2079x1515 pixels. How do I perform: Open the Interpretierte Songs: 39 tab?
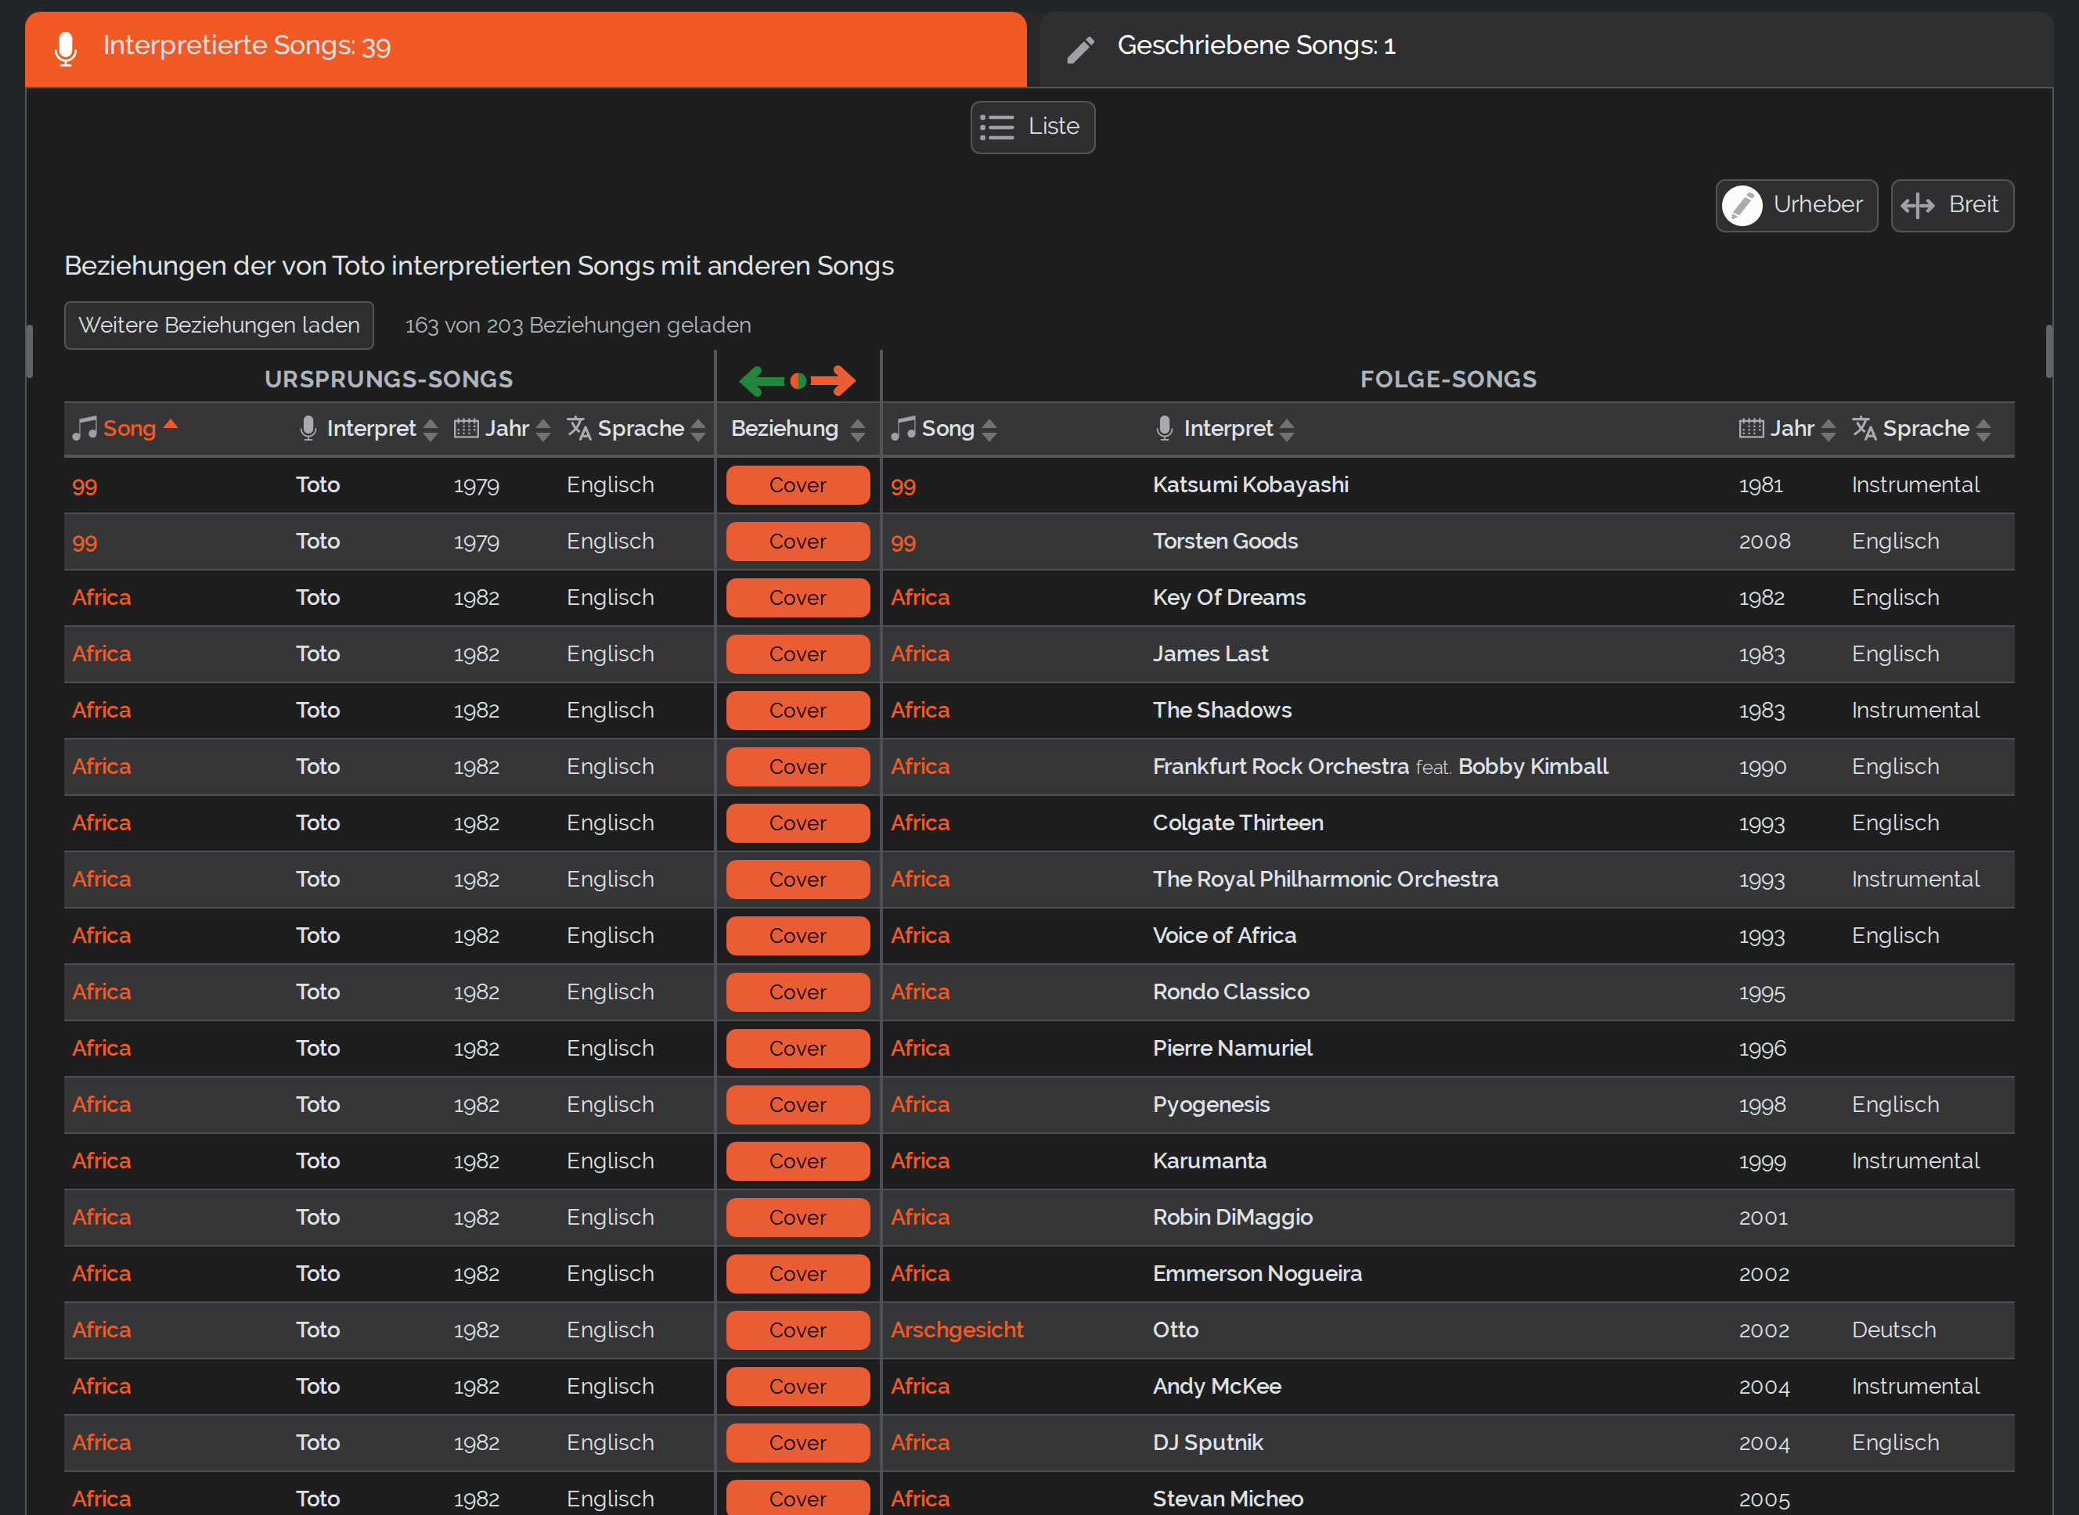click(525, 49)
